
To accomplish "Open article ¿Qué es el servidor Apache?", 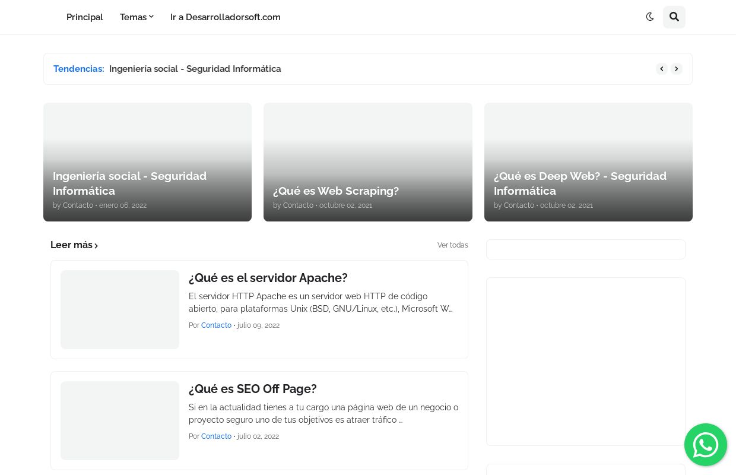I will pos(268,278).
